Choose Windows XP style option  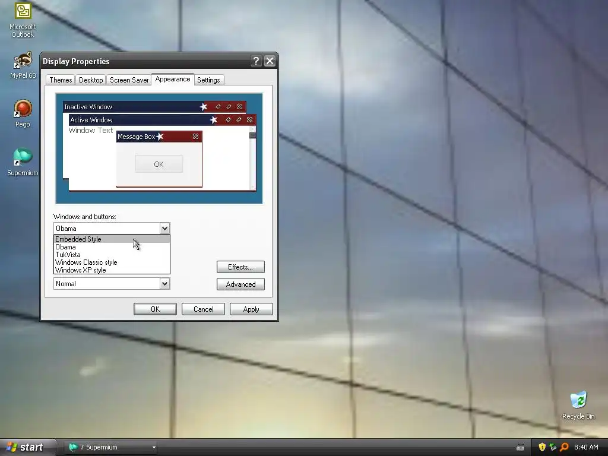112,270
